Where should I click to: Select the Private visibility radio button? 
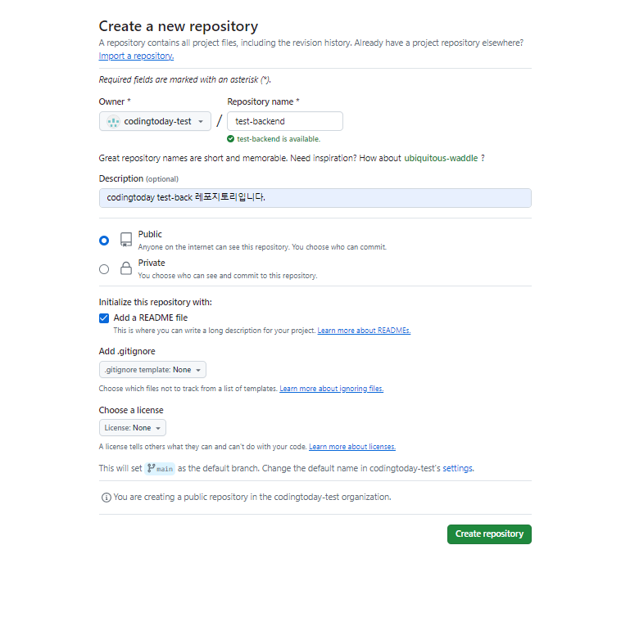[104, 269]
